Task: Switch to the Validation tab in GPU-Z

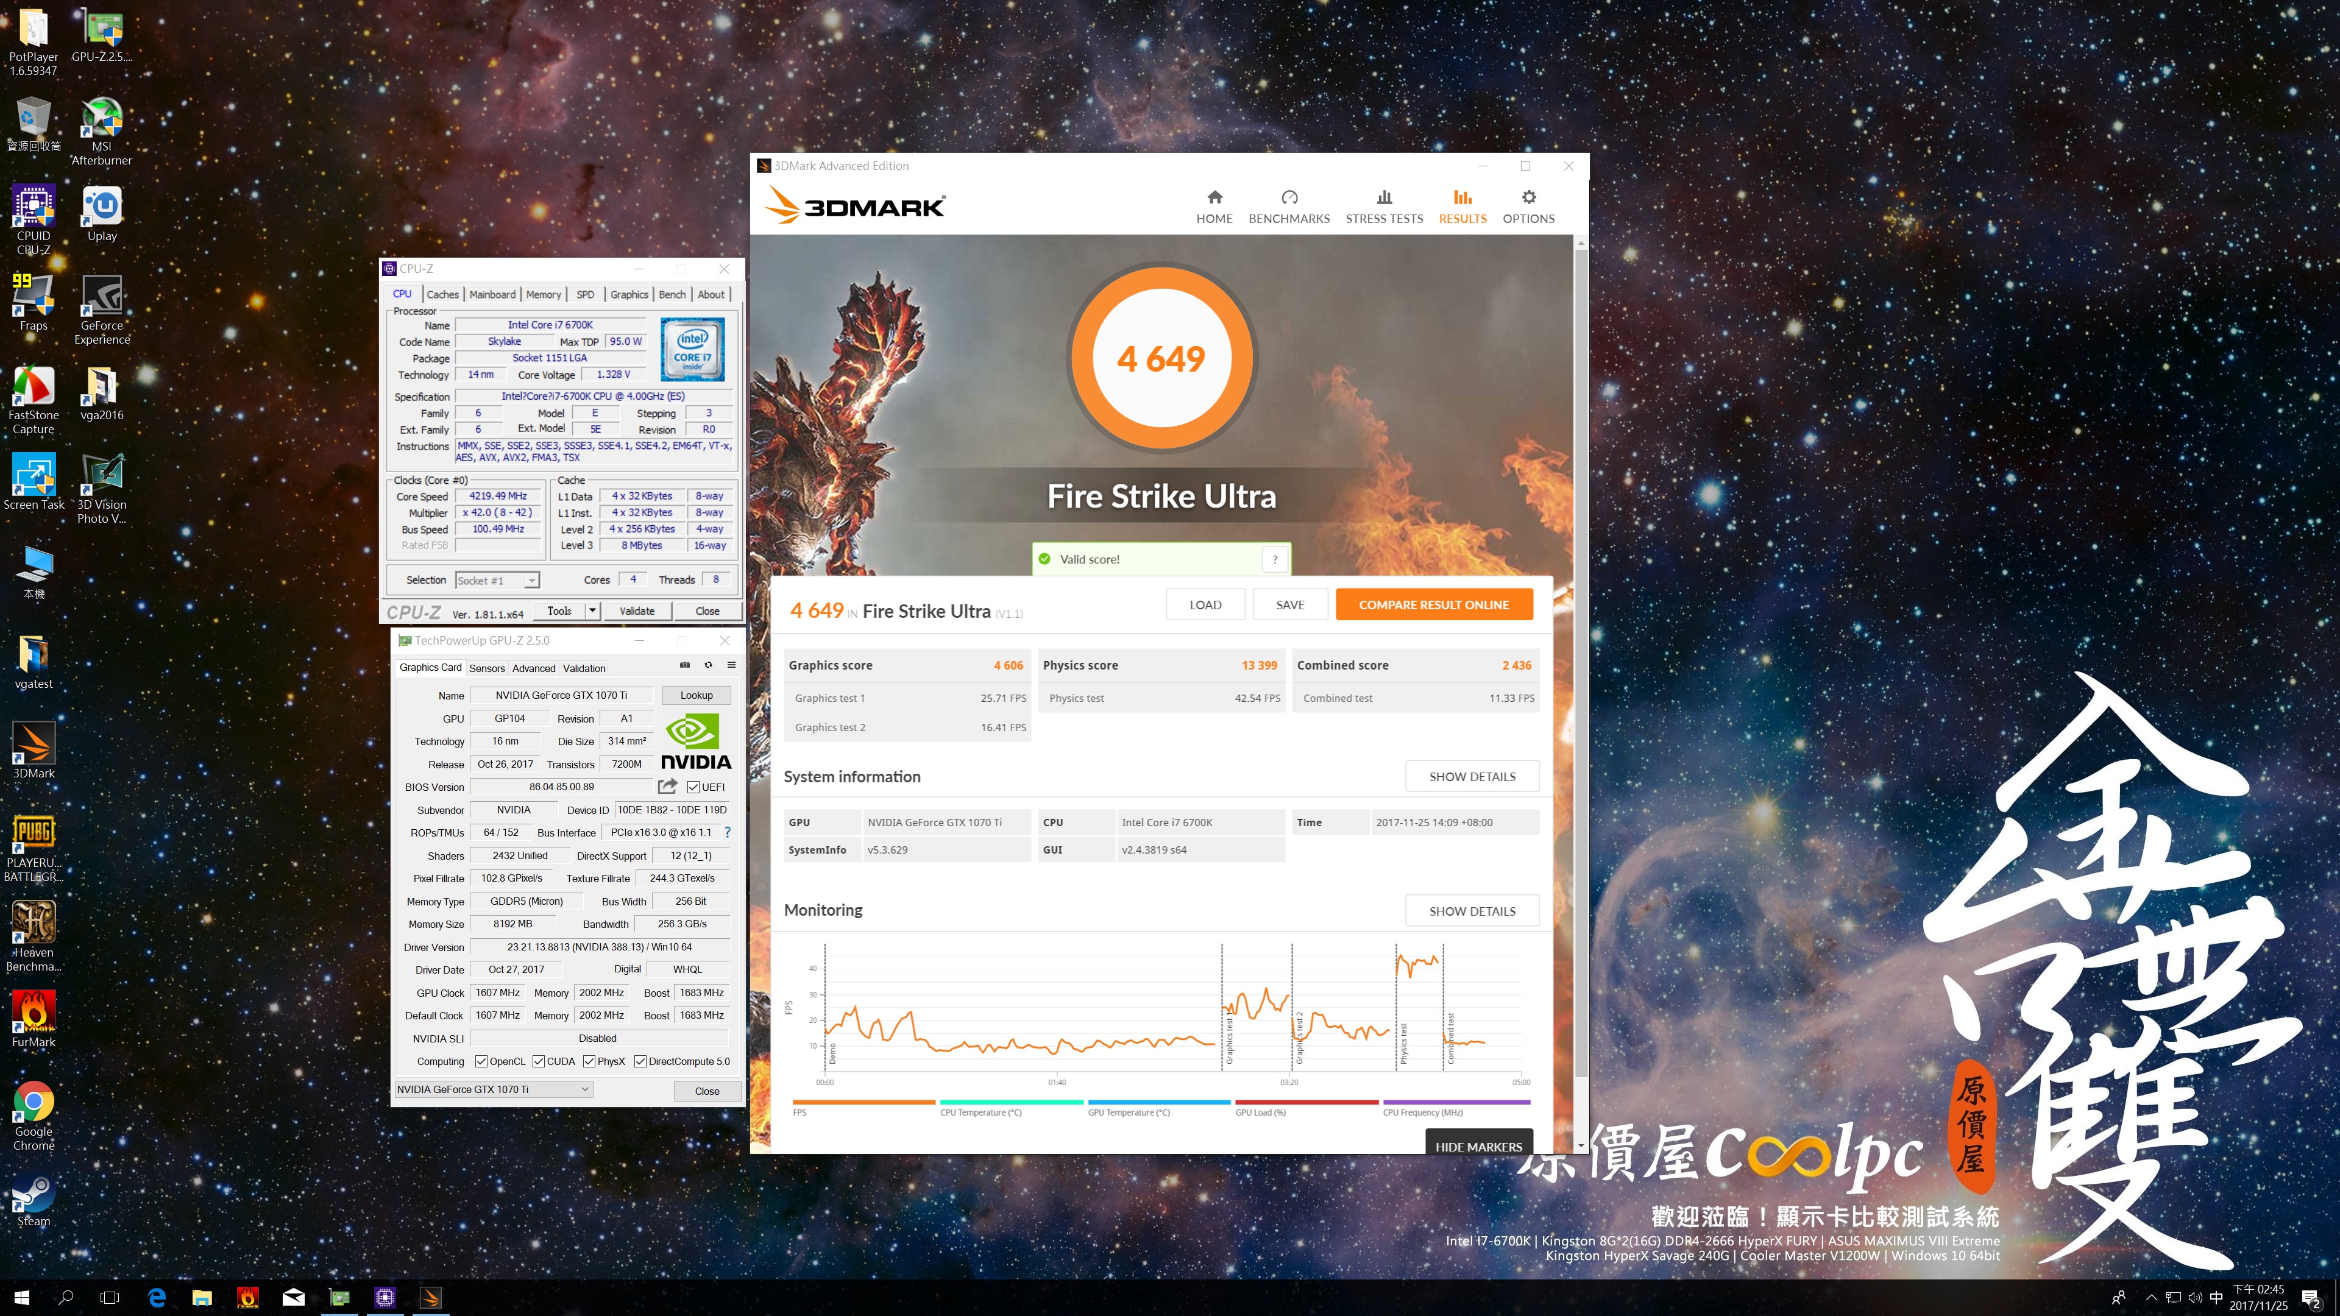Action: pyautogui.click(x=584, y=668)
